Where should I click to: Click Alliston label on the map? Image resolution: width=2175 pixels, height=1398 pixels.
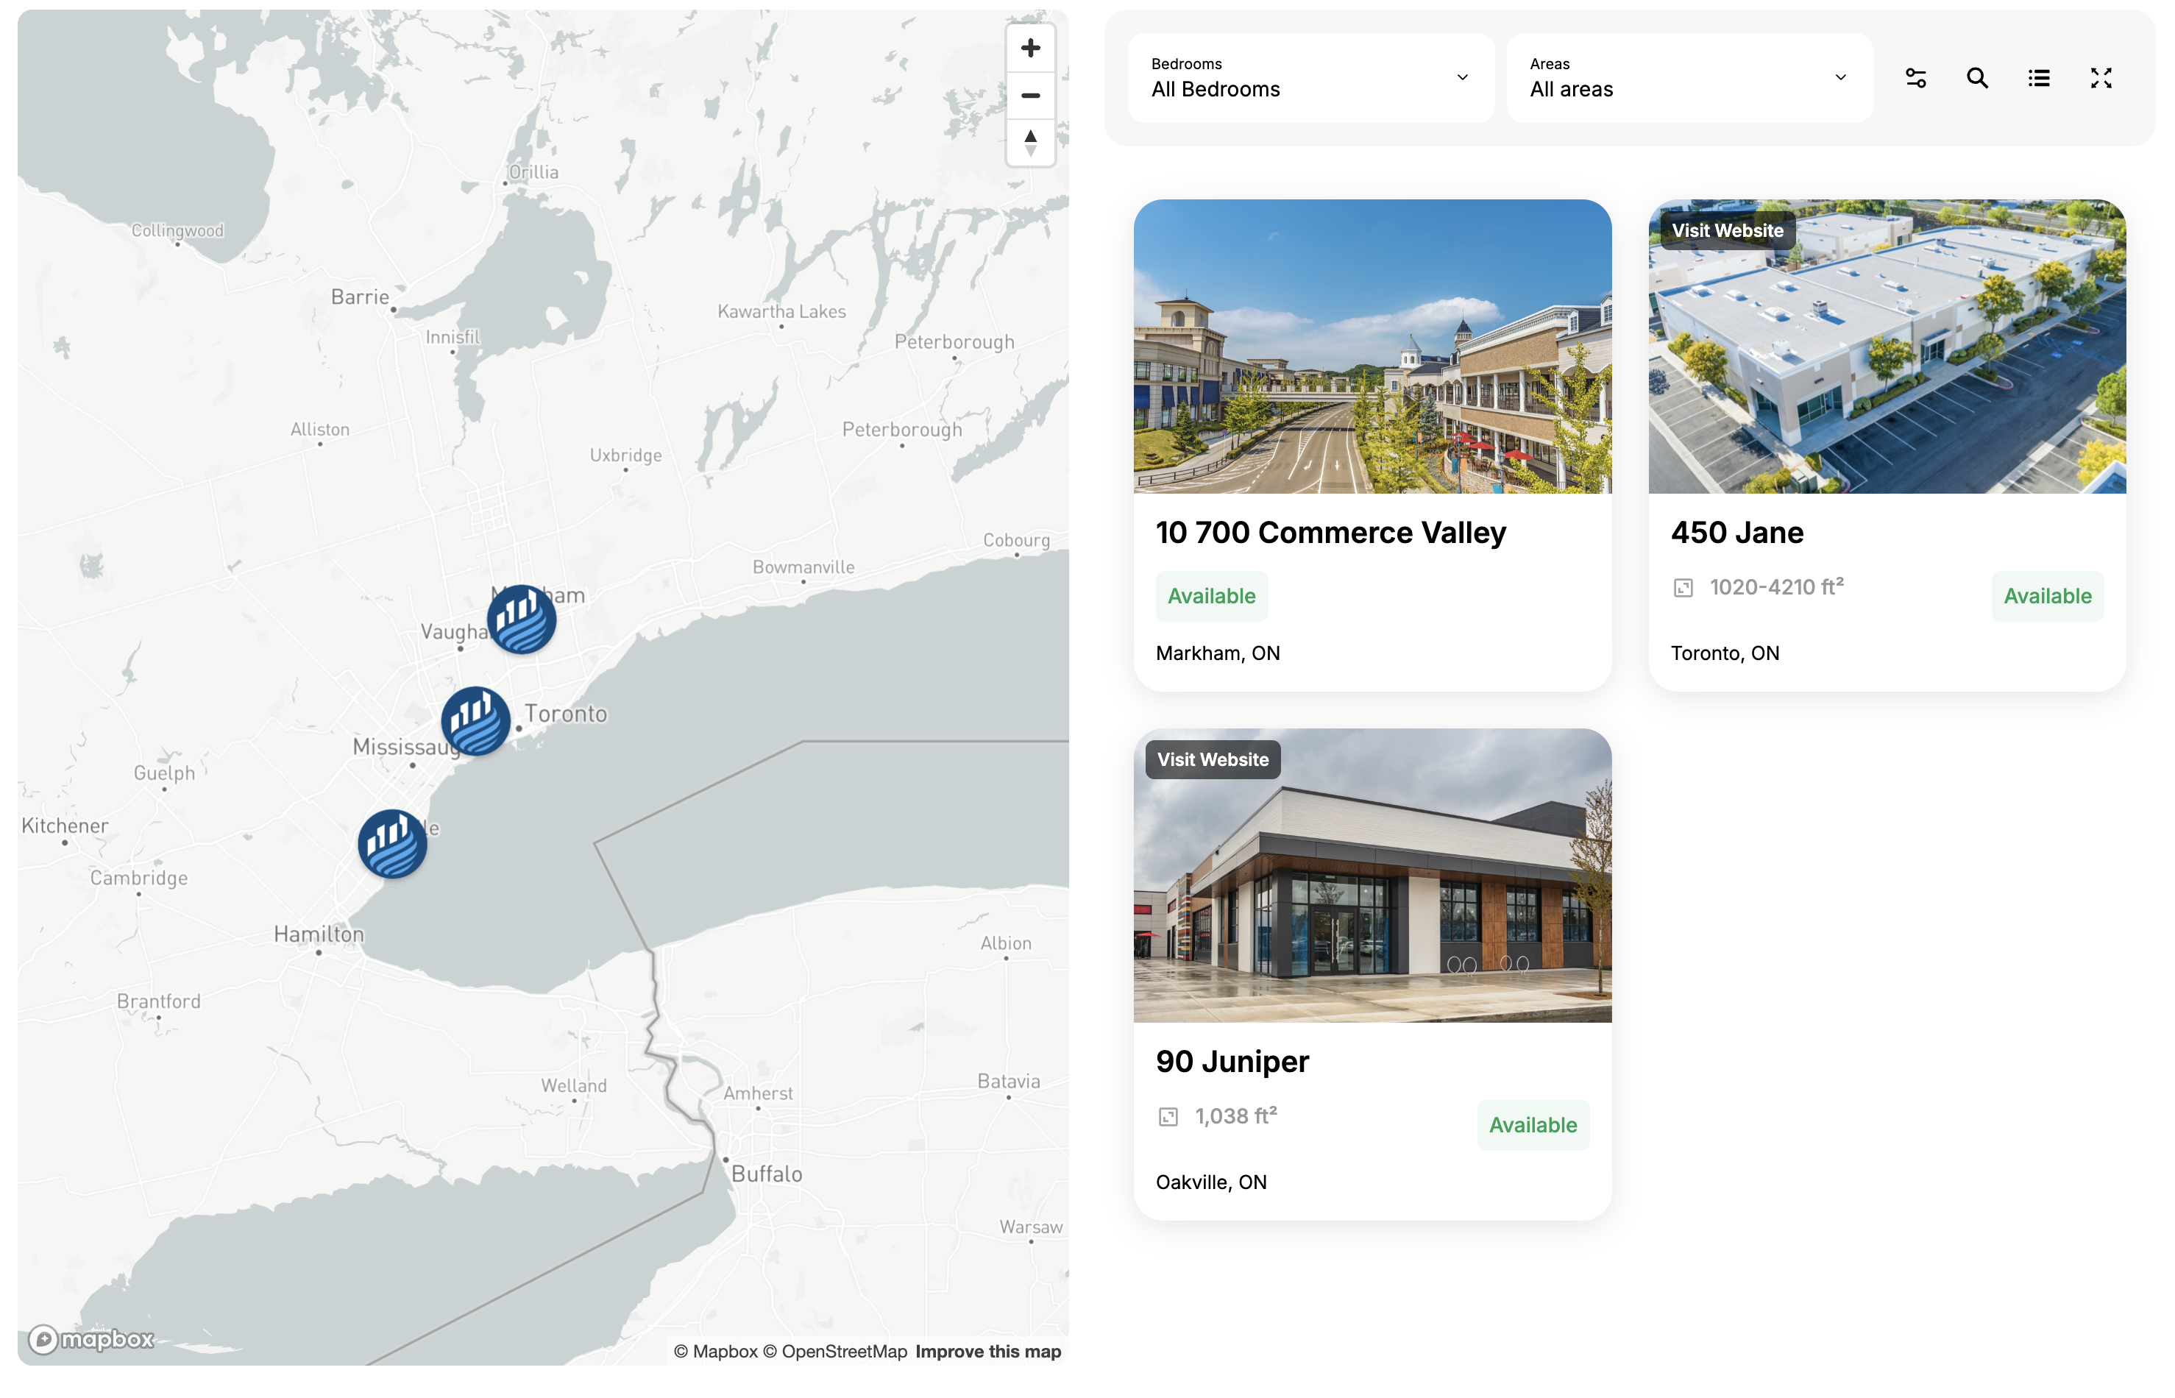click(x=319, y=430)
